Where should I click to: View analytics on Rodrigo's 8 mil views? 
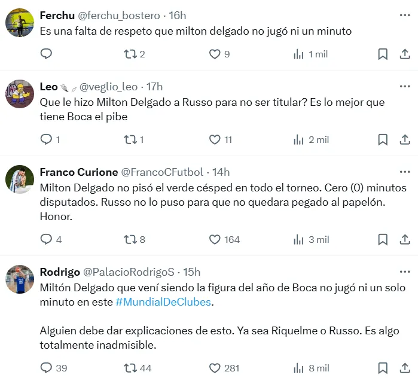pos(299,368)
